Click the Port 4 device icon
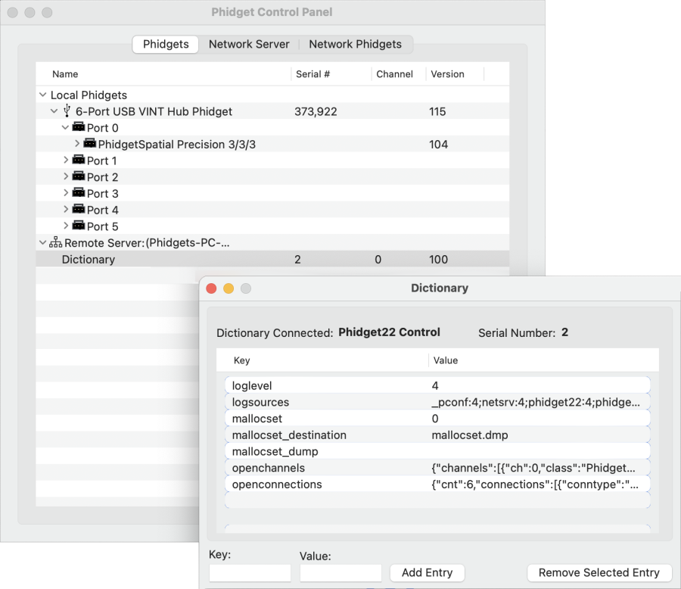Screen dimensions: 681x589 point(79,210)
